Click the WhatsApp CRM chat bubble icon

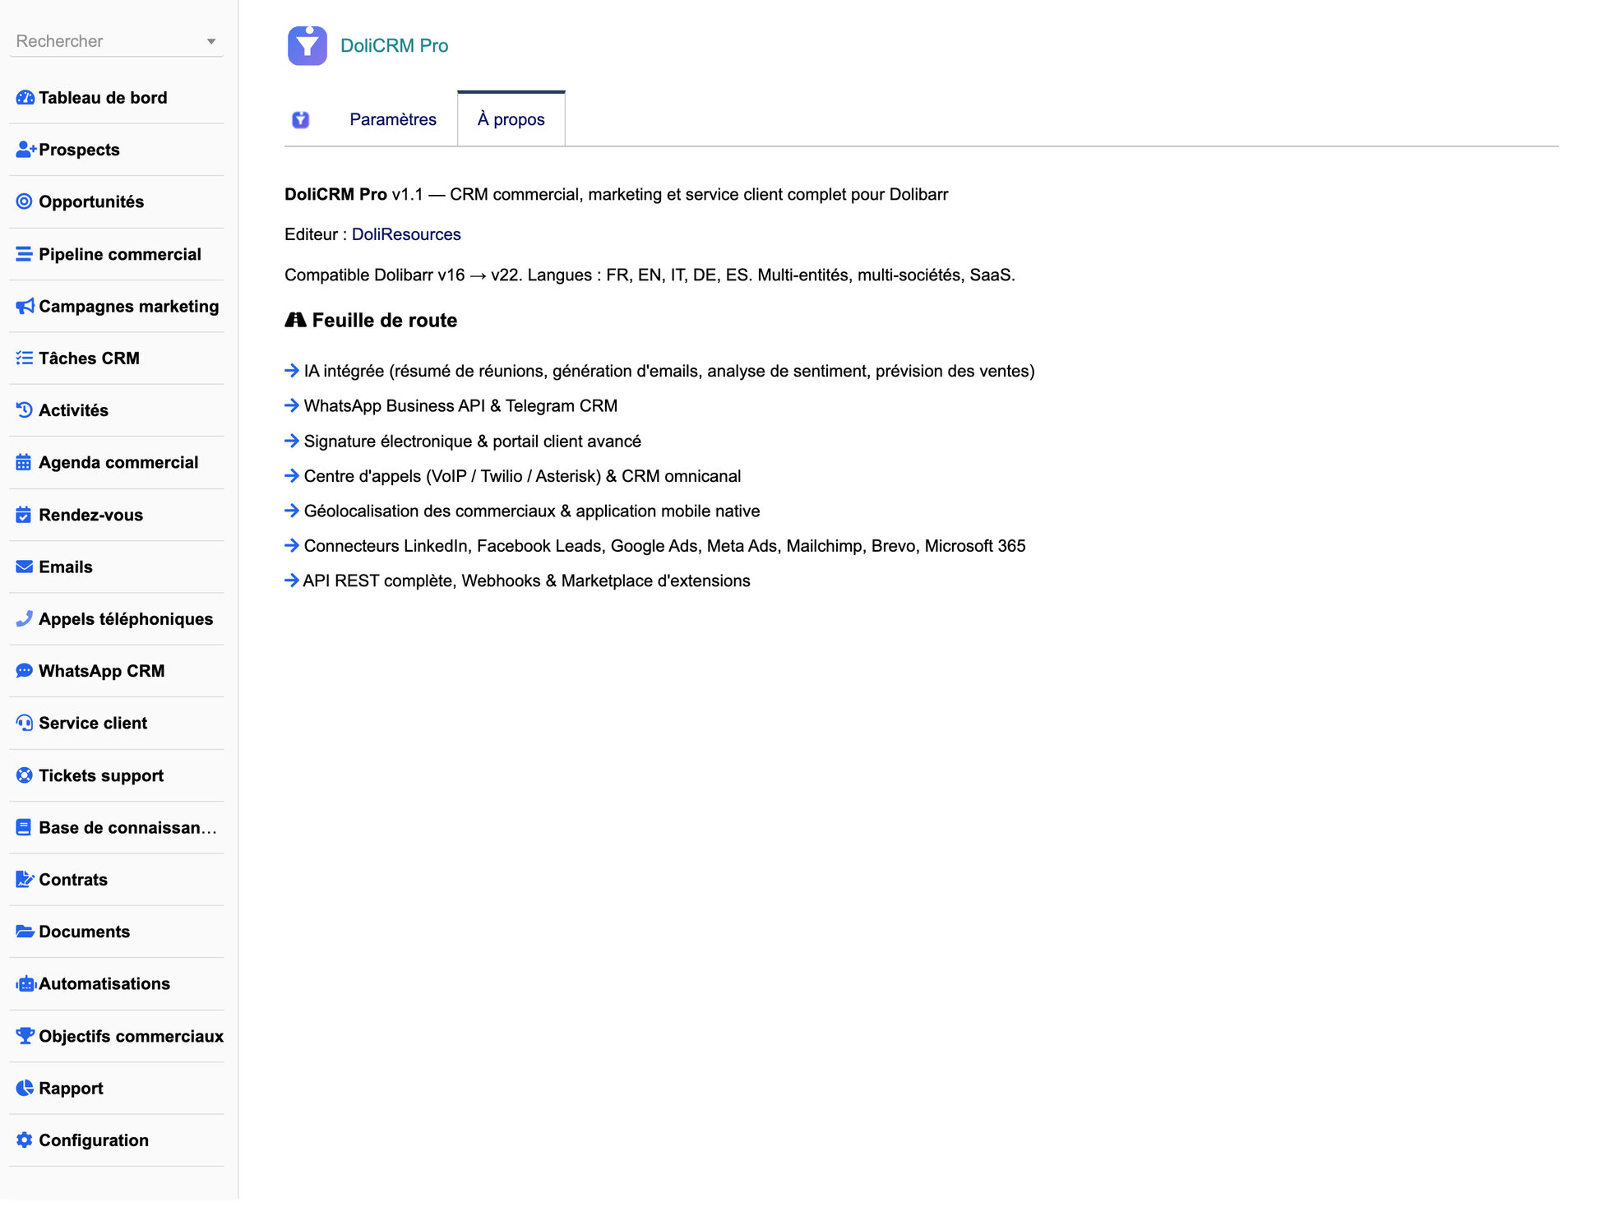25,671
